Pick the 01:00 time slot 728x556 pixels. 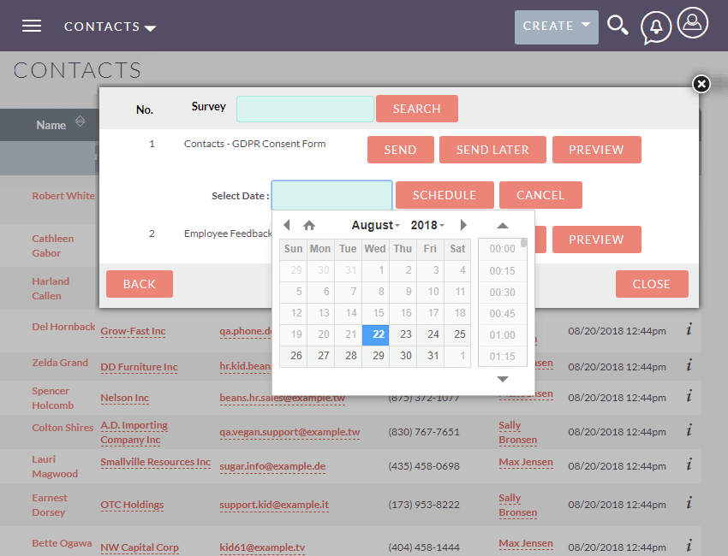(x=502, y=335)
